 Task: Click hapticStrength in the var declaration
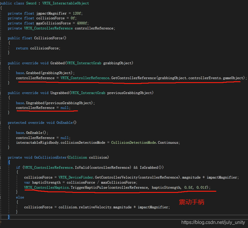coord(46,182)
